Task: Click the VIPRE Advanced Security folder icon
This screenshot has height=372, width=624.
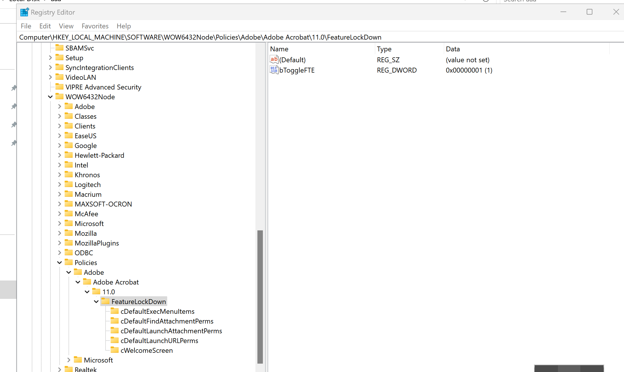Action: click(x=59, y=87)
